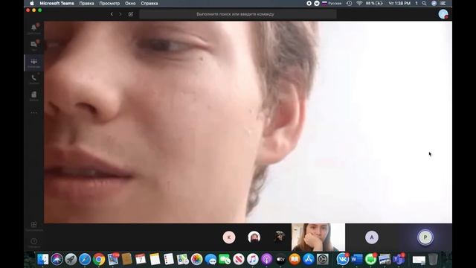Open the Справка menu
Viewport: 476px width, 268px height.
pyautogui.click(x=149, y=3)
